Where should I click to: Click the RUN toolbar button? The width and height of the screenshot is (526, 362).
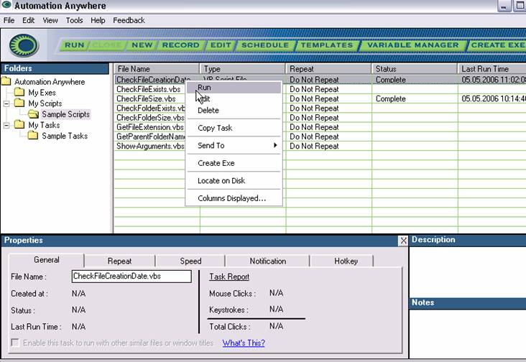[x=74, y=45]
